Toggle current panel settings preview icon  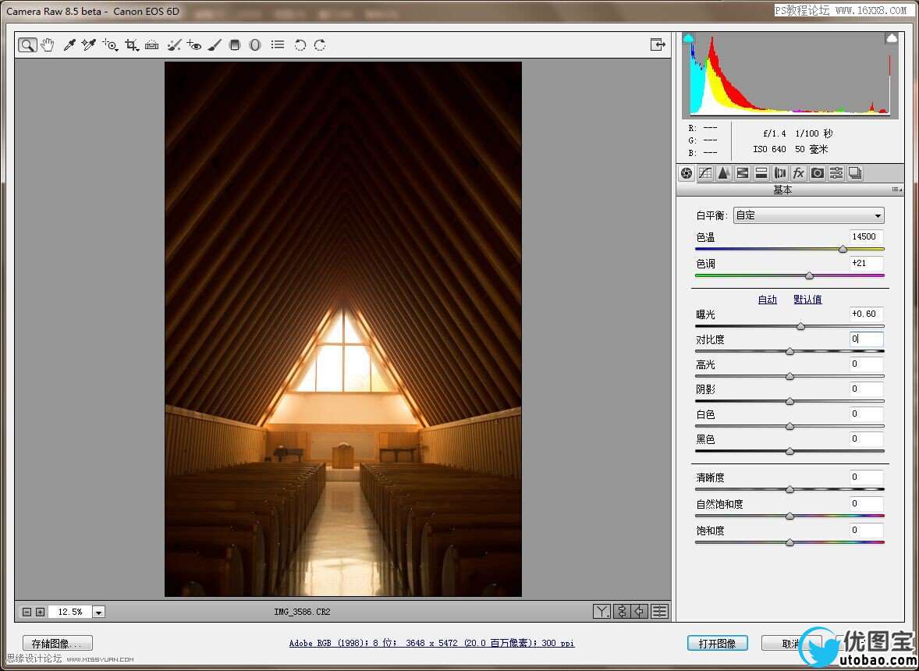pyautogui.click(x=659, y=612)
